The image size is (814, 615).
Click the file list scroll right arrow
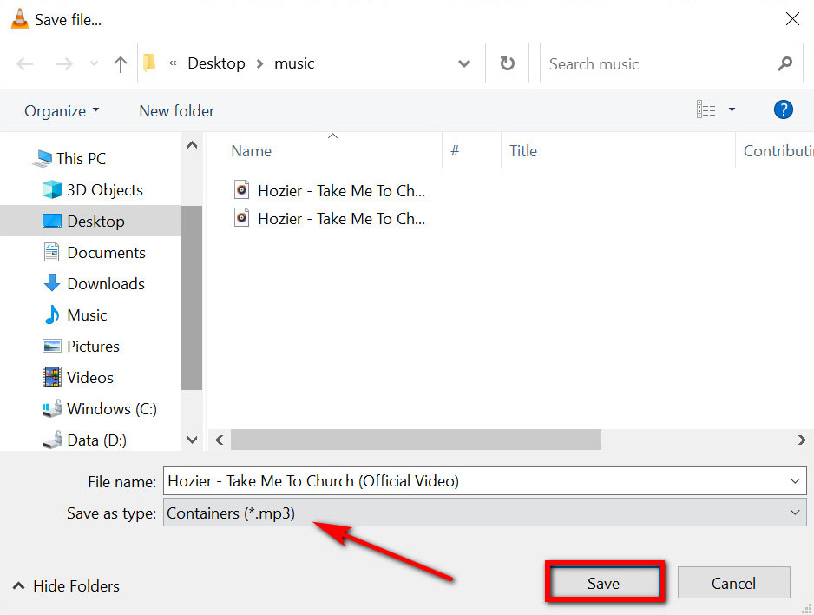point(802,440)
